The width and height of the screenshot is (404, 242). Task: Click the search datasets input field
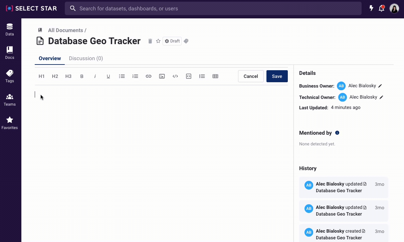(213, 8)
